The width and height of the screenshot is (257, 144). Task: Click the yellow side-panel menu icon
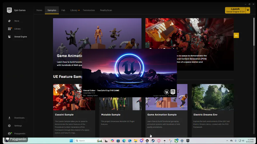point(236,36)
